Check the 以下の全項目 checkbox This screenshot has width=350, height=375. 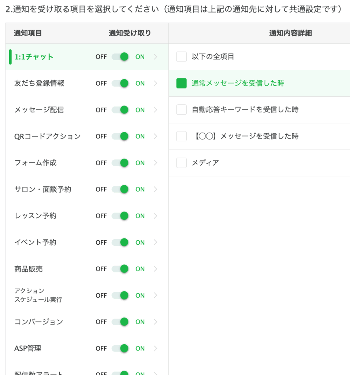[182, 57]
